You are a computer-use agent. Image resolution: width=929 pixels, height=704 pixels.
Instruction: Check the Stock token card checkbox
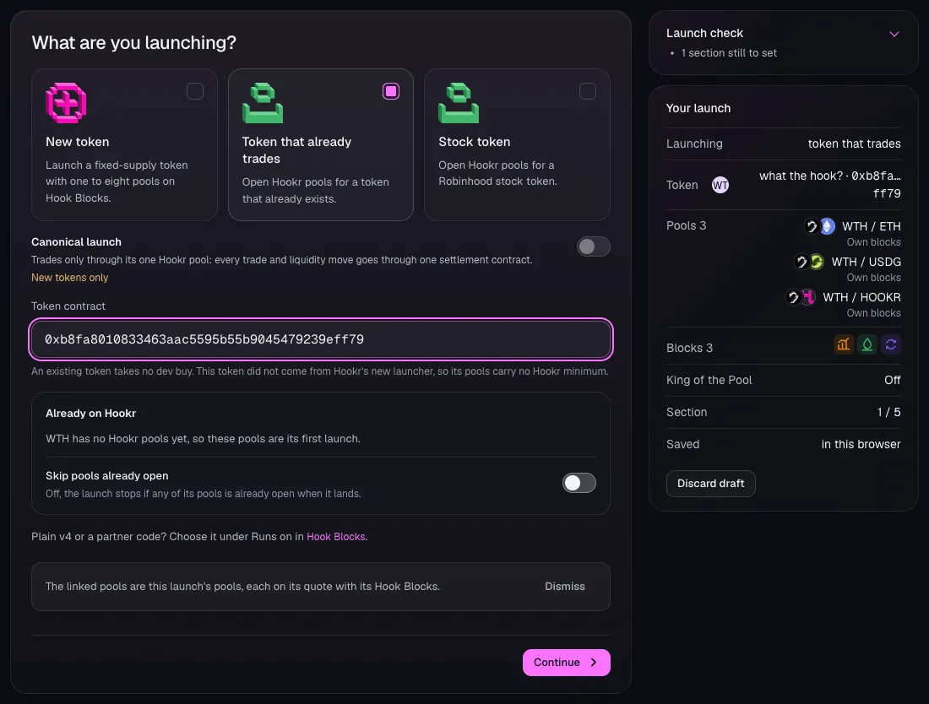tap(588, 91)
